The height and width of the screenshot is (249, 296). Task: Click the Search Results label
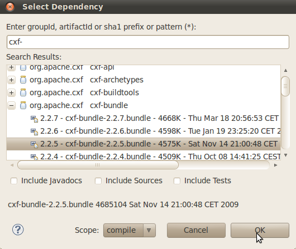[x=34, y=57]
